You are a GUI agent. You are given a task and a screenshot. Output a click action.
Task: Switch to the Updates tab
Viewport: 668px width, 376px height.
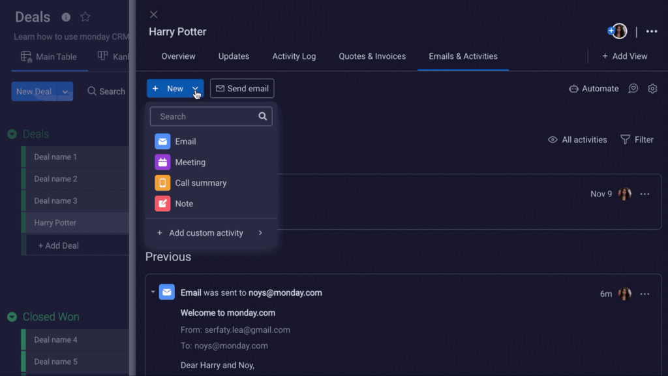coord(234,56)
